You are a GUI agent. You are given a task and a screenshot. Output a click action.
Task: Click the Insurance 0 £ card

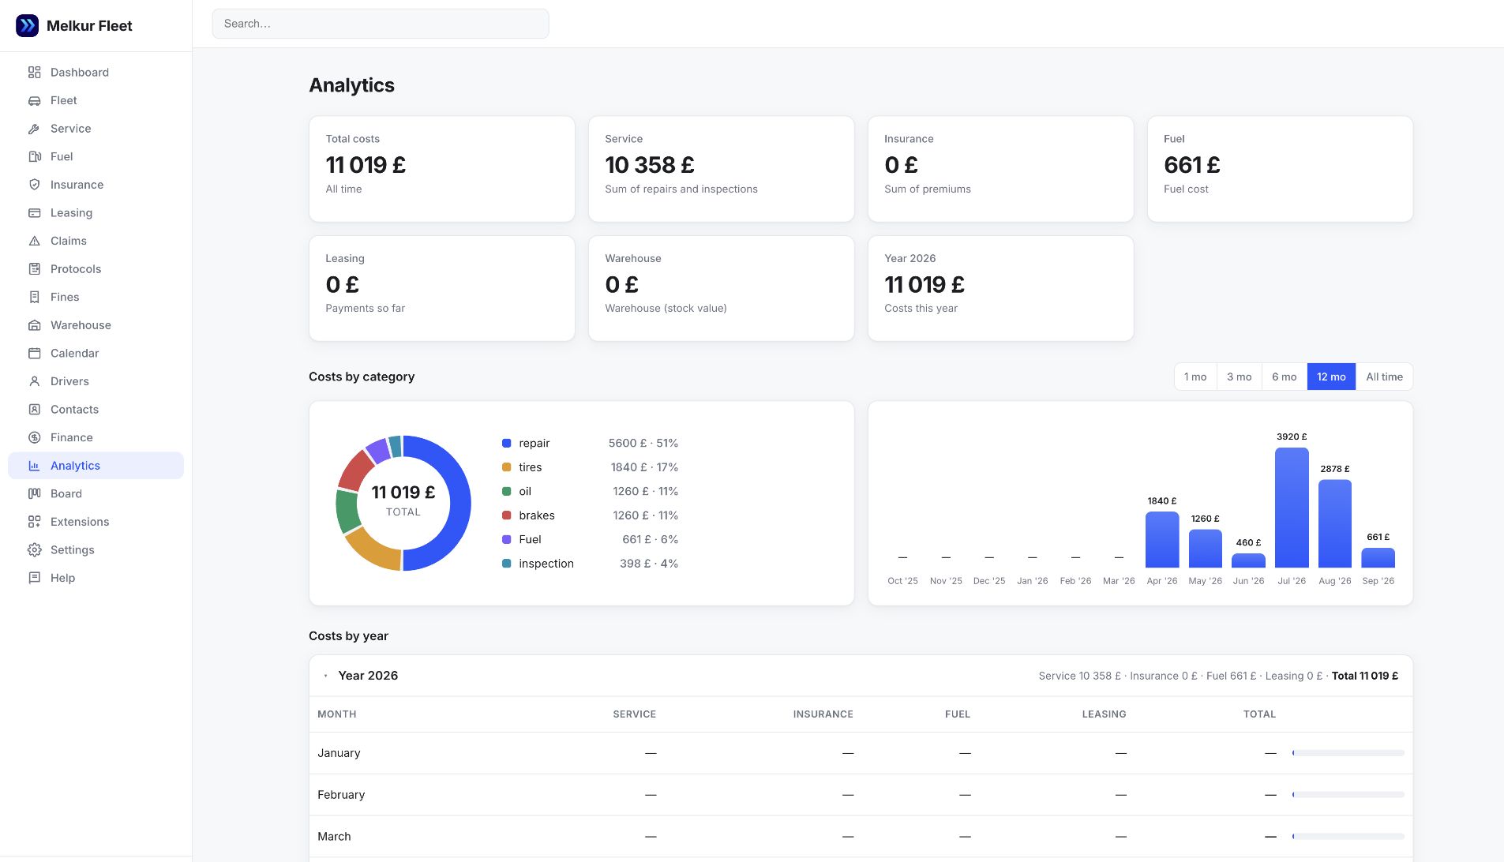pos(1001,169)
